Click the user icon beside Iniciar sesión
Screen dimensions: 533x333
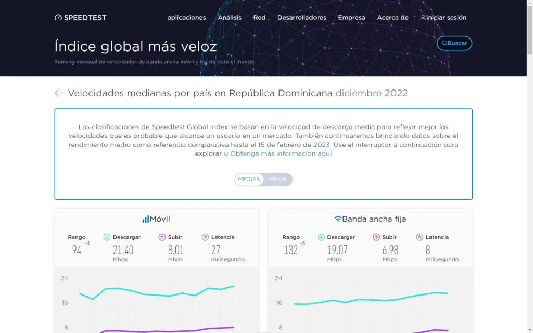tap(423, 17)
